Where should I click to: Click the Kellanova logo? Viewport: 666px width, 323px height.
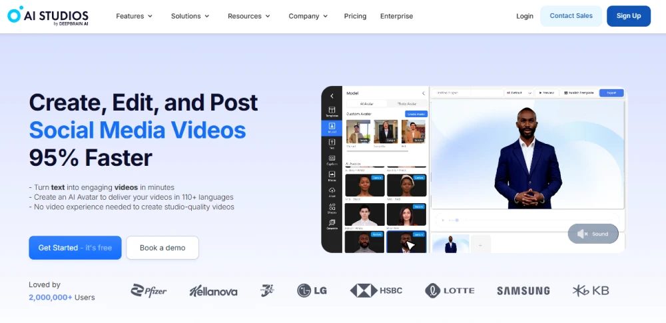pyautogui.click(x=213, y=290)
